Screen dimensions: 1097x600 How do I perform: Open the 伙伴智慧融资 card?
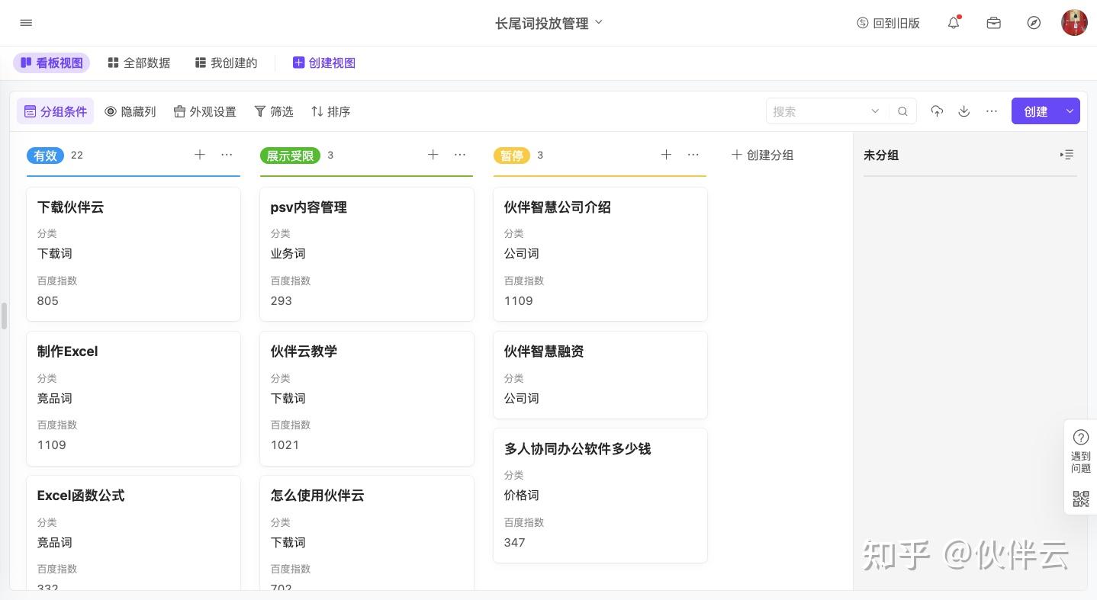(600, 374)
